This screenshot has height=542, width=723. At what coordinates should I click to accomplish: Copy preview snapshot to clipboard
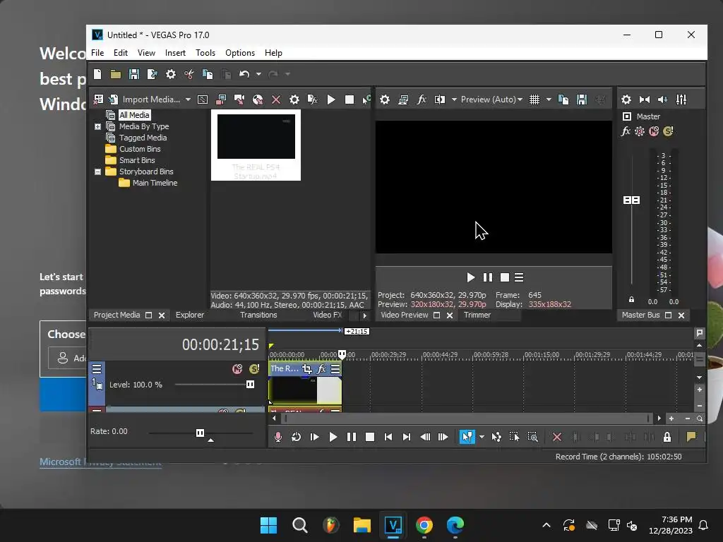tap(563, 100)
